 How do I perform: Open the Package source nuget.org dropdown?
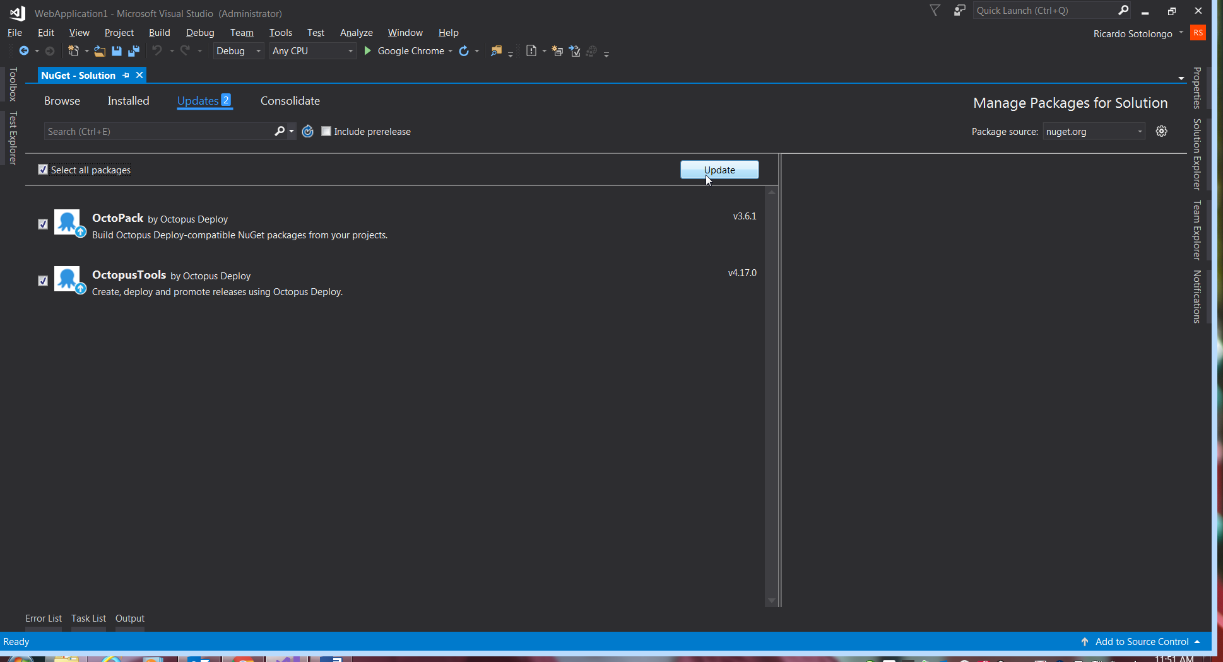click(1094, 131)
